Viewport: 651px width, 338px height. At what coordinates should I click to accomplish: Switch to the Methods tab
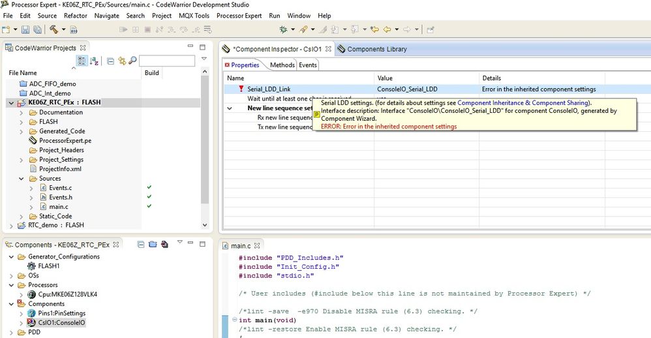(x=282, y=65)
